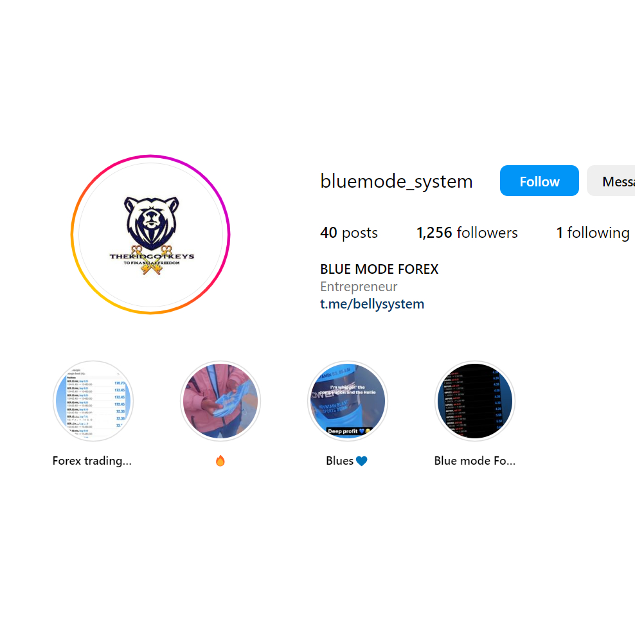View the 40 posts count
This screenshot has height=635, width=635.
pyautogui.click(x=349, y=233)
